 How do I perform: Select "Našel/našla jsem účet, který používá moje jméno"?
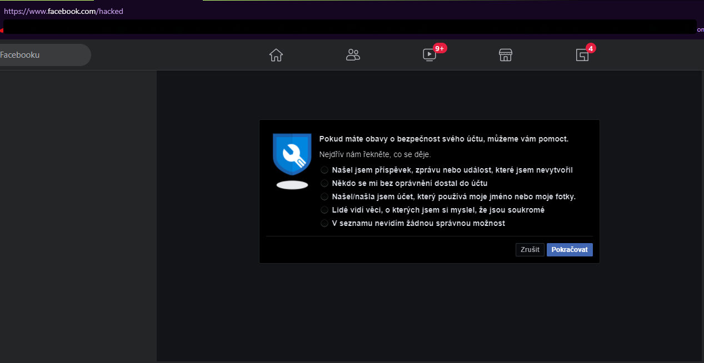(324, 196)
